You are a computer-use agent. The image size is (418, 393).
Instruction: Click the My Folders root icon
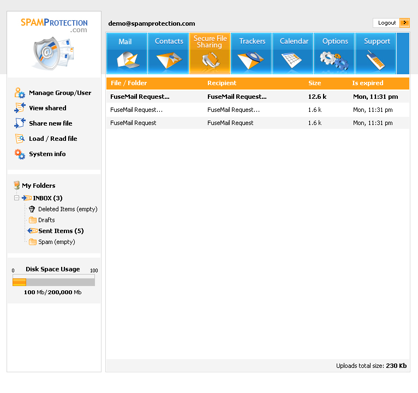16,185
